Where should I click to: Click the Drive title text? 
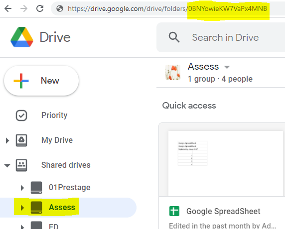click(x=55, y=37)
